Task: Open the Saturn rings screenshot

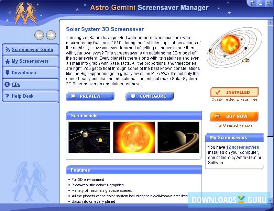Action: click(178, 137)
